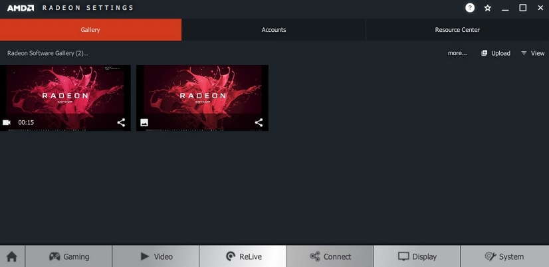The height and width of the screenshot is (267, 549).
Task: Open the Radeon screenshot image thumbnail
Action: (202, 98)
